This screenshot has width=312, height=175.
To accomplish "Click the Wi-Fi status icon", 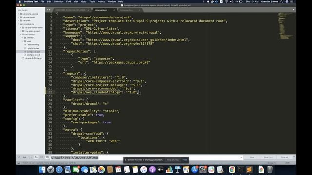I will pyautogui.click(x=226, y=1).
